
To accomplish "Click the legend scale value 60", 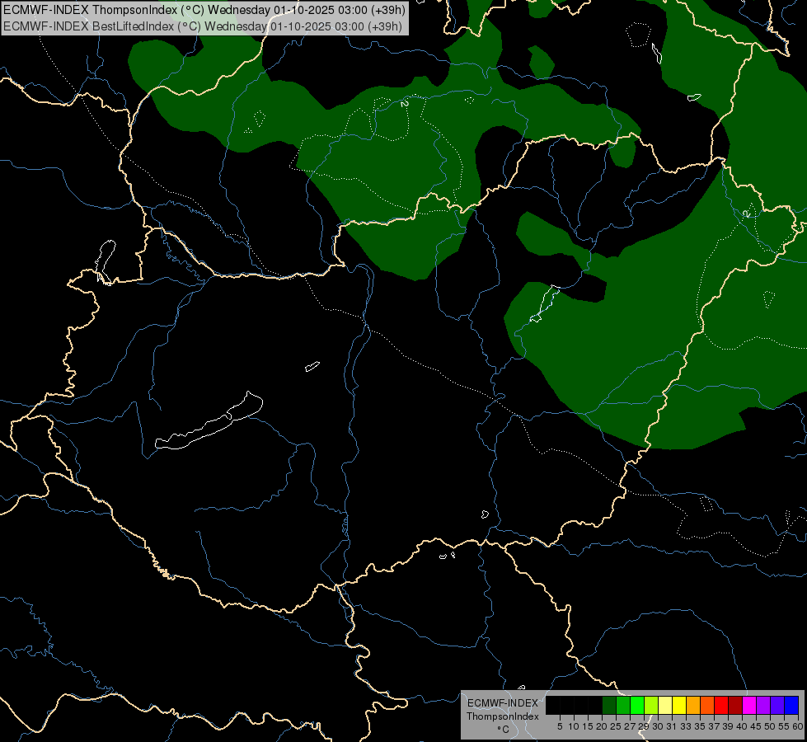I will pos(798,726).
